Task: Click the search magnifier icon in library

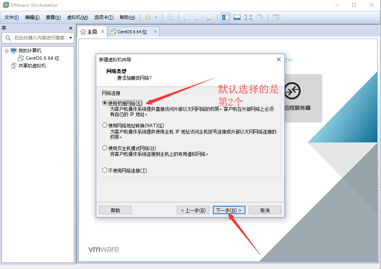Action: (x=8, y=38)
